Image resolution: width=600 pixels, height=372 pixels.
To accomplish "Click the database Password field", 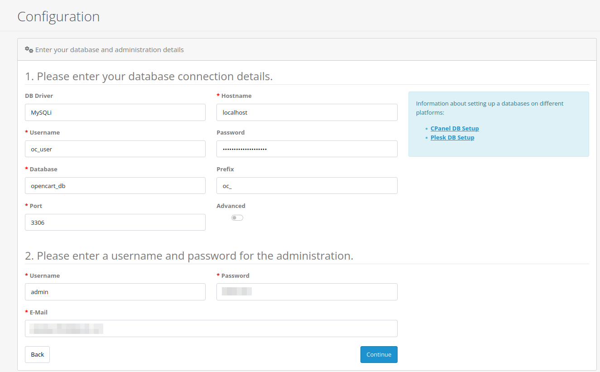I will point(307,149).
